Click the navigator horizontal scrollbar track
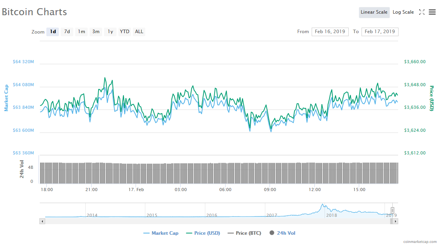Viewport: 441px width, 248px height. pos(217,221)
